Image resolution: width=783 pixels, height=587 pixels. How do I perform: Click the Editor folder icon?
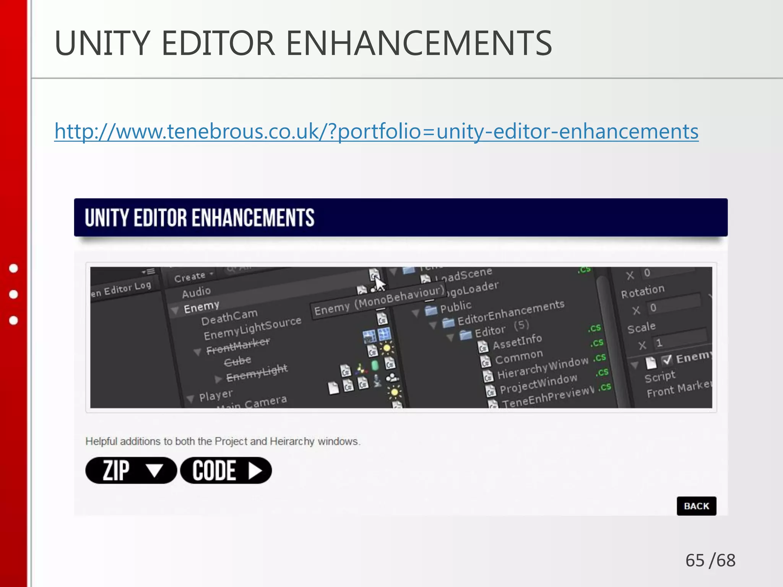point(465,335)
